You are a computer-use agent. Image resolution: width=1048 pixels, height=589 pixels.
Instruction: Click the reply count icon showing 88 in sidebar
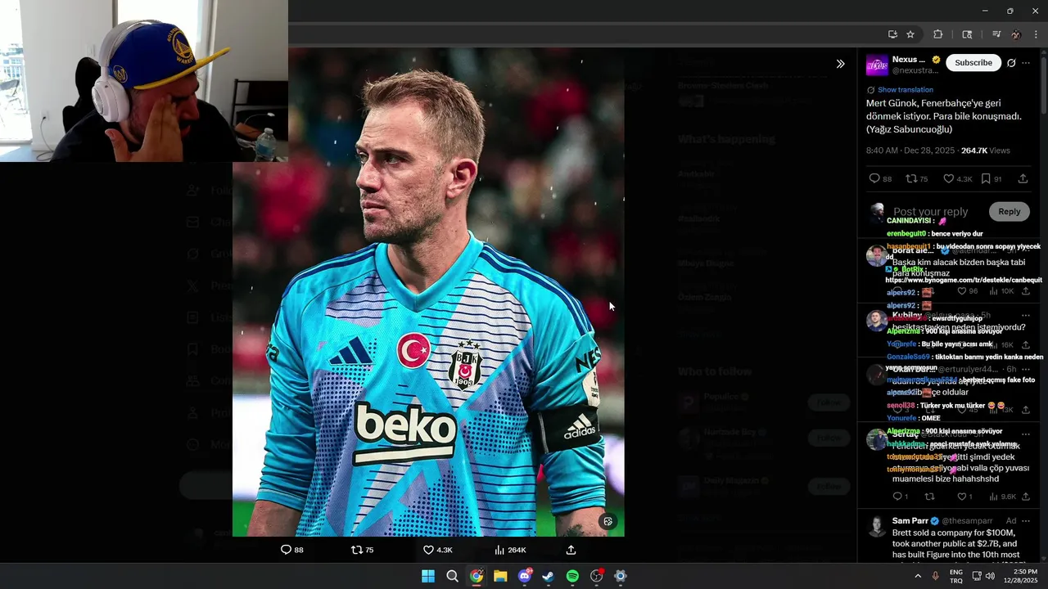click(x=874, y=178)
